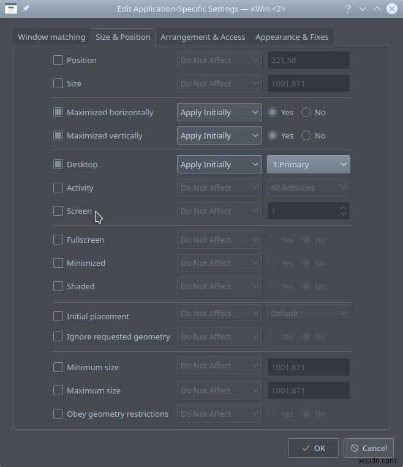The height and width of the screenshot is (467, 403).
Task: Go to the Arrangement & Access tab
Action: coord(203,37)
